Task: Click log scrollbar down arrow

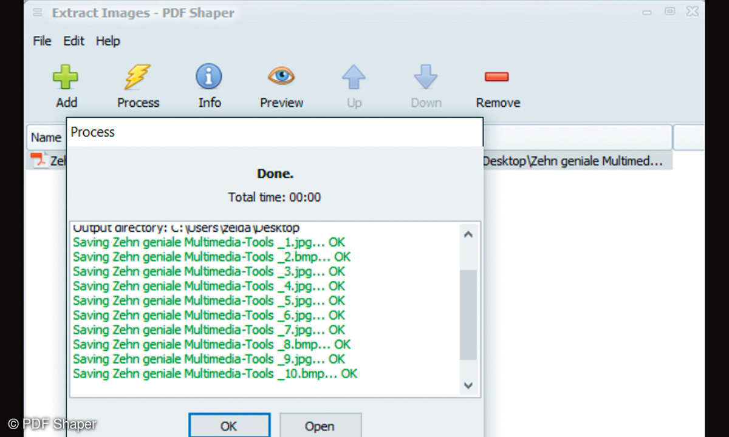Action: point(468,385)
